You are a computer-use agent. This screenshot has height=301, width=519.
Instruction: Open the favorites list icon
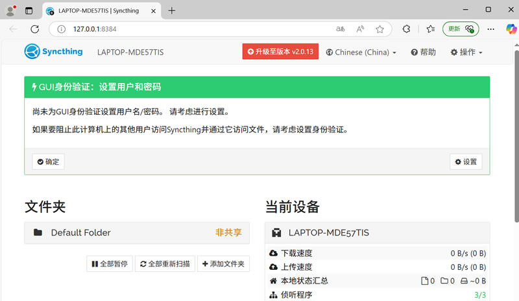[x=431, y=29]
